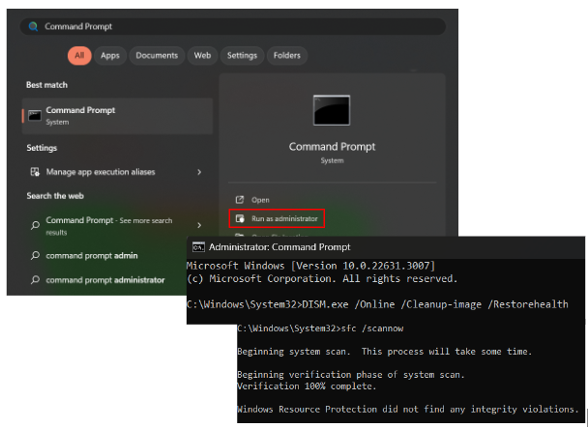
Task: Click the Run as administrator shield icon
Action: tap(240, 218)
